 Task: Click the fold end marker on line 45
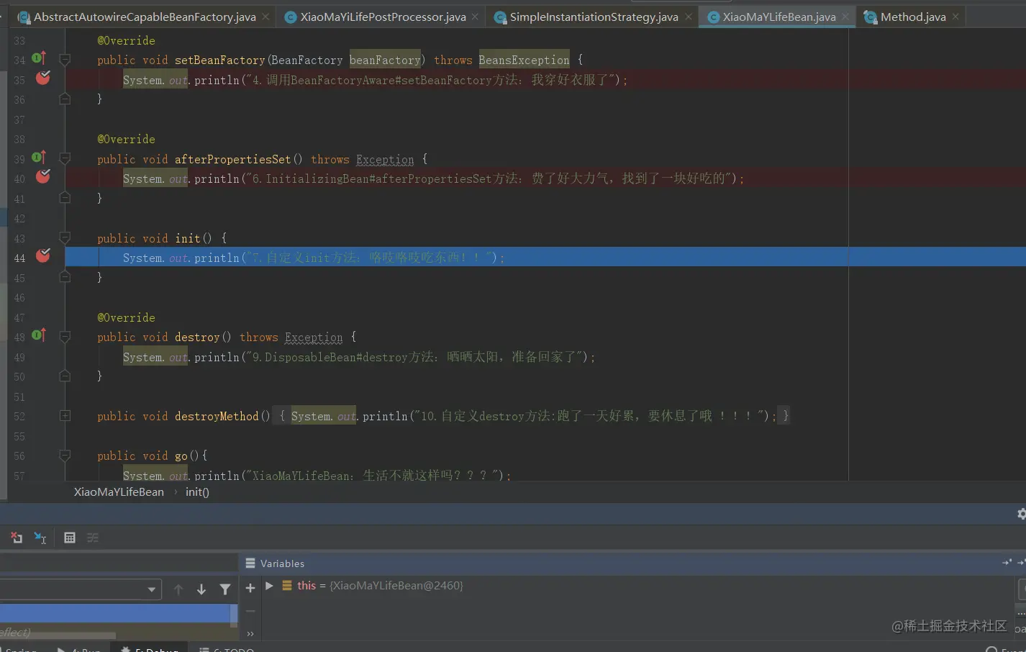65,277
